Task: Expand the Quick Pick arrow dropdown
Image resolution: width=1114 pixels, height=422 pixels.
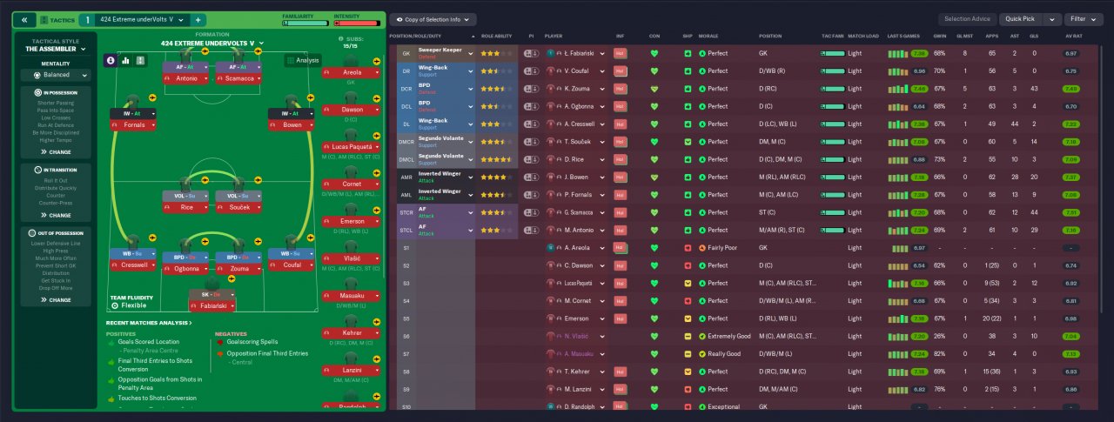Action: point(1052,19)
